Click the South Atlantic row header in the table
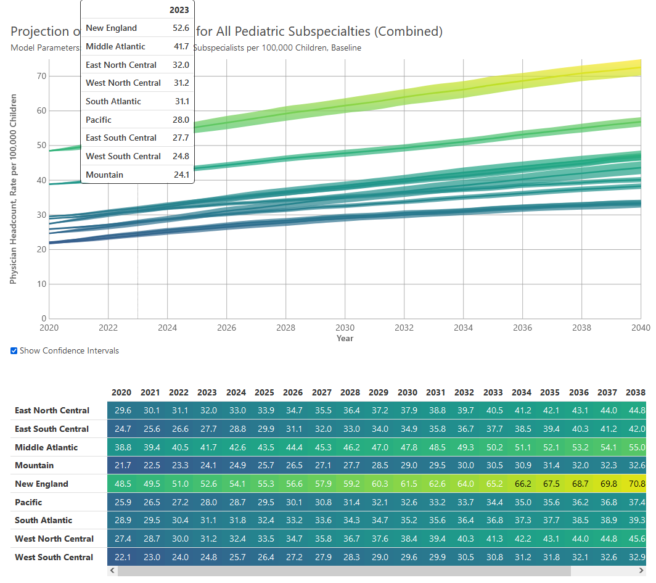656x583 pixels. coord(44,520)
